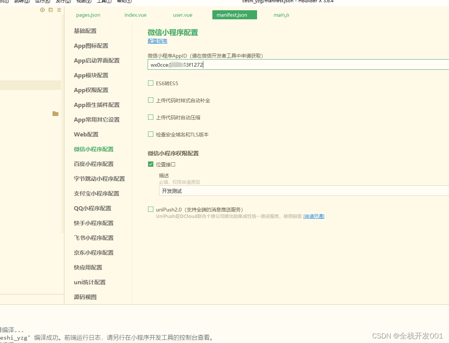Open the hamburger menu icon in project panel

tap(59, 10)
